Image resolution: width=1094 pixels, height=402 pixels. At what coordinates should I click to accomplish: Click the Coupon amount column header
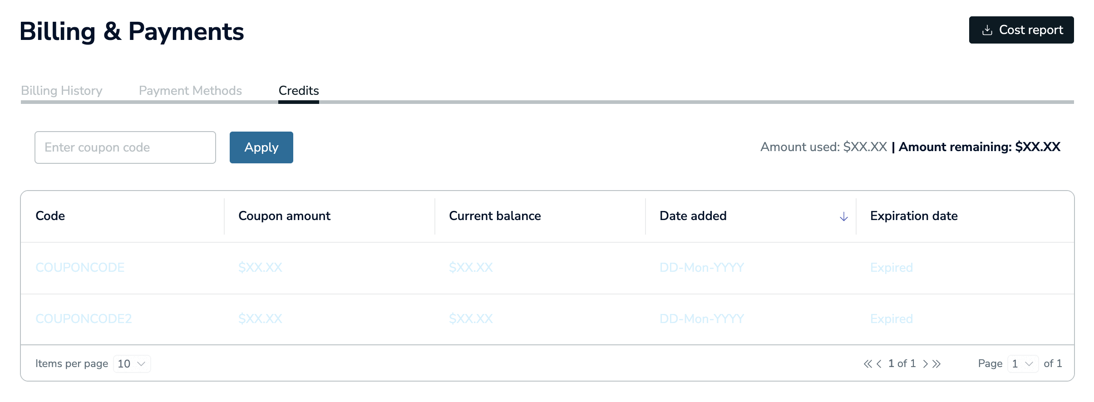pyautogui.click(x=284, y=216)
